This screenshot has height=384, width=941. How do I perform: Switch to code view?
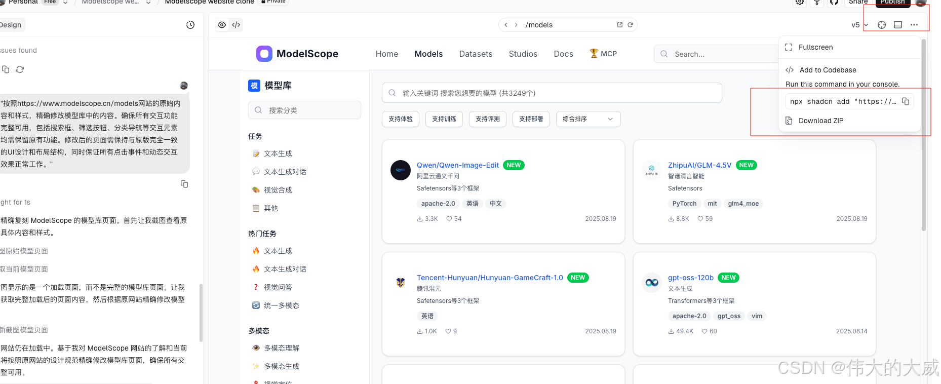(236, 25)
